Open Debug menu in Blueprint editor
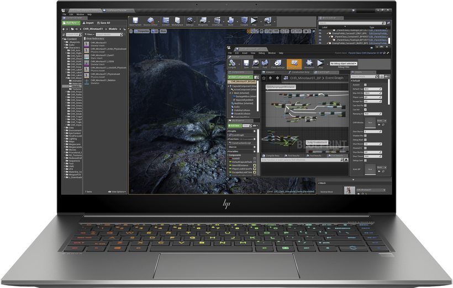Viewport: 453px width, 288px height. point(261,53)
